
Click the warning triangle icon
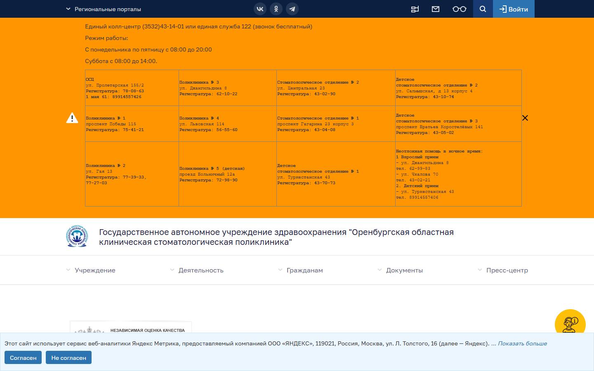[x=72, y=118]
